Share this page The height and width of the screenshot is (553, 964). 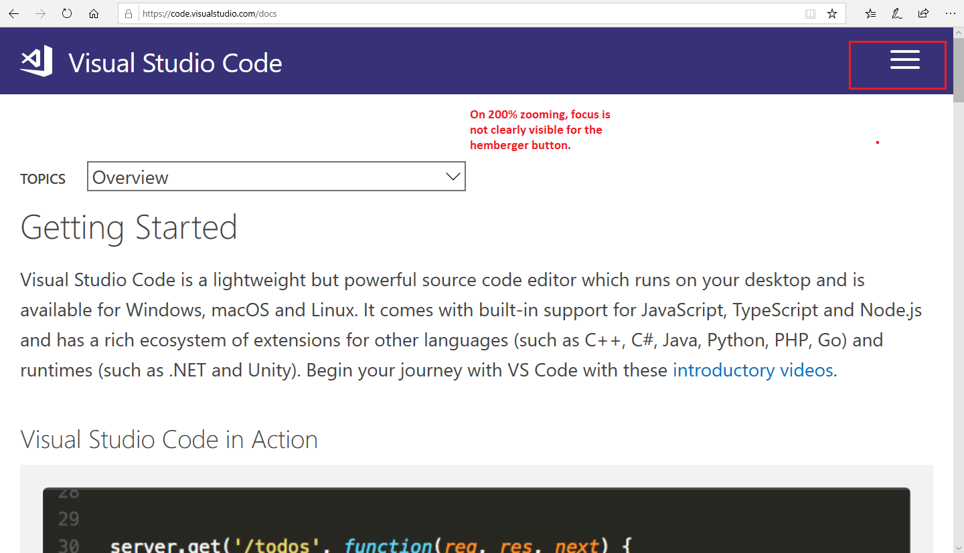(923, 13)
